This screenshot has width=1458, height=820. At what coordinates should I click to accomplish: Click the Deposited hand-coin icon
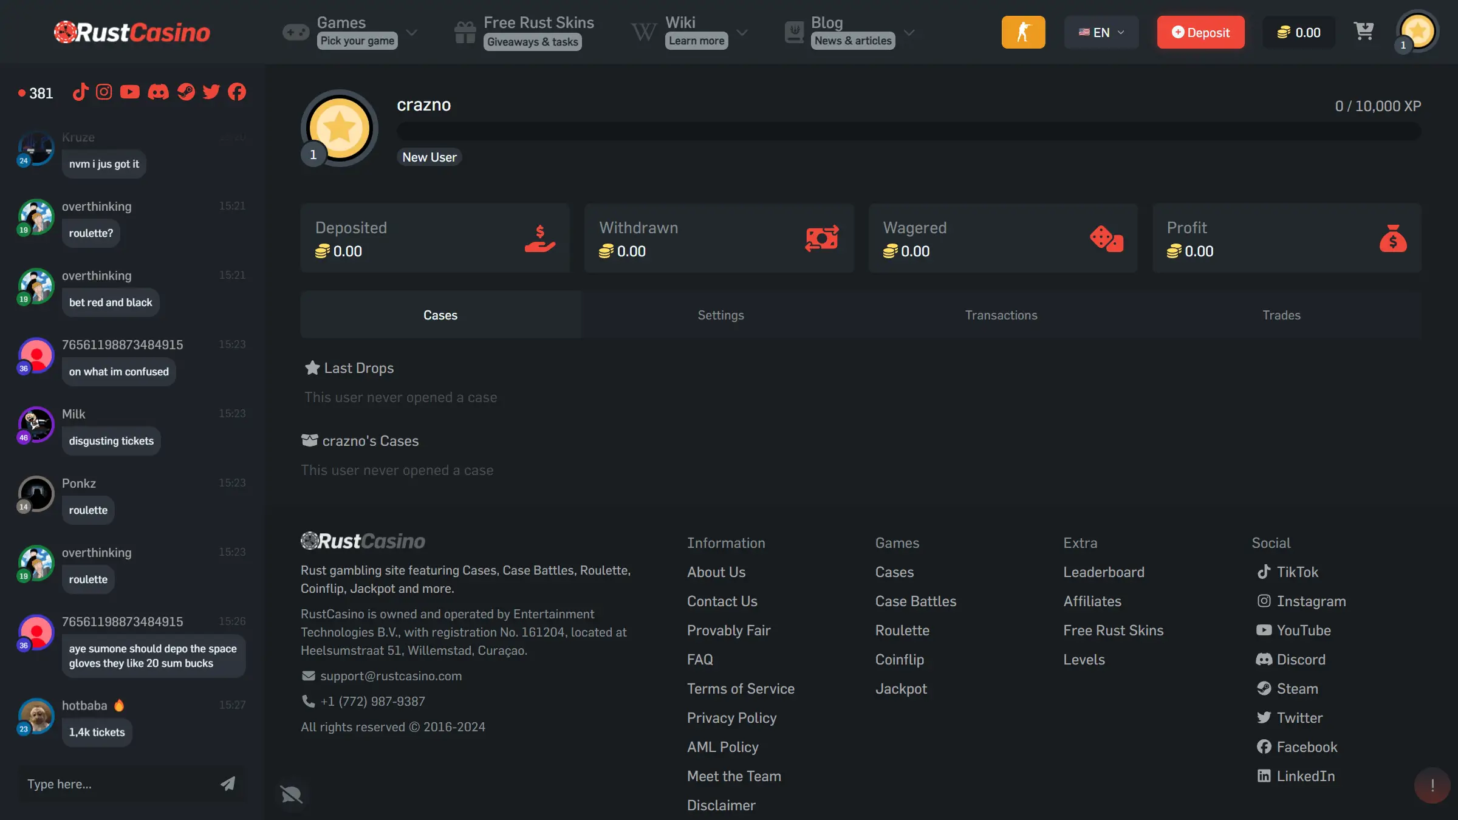[x=540, y=239]
